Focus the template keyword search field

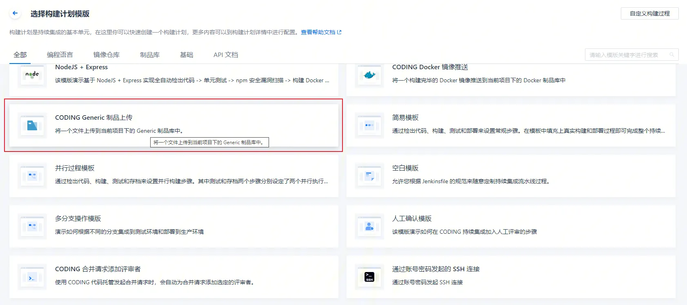(x=627, y=55)
